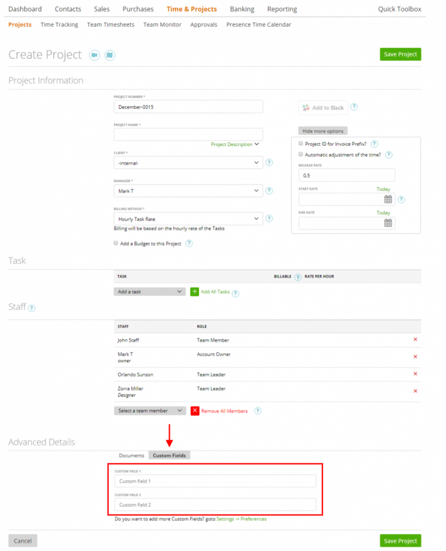Click the help icon next to Billing Method
446x551 pixels.
pyautogui.click(x=269, y=219)
